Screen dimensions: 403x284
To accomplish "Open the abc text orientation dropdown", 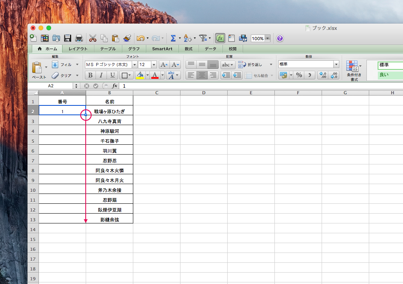I will (x=228, y=65).
